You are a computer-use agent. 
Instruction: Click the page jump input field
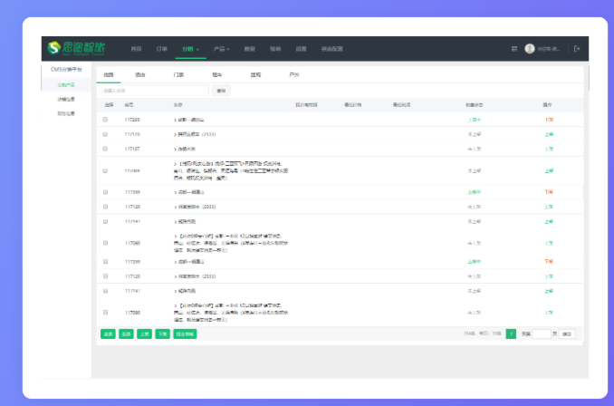click(x=542, y=333)
